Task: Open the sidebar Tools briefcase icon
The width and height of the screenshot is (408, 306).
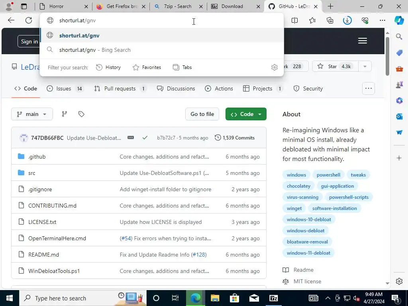Action: (399, 69)
